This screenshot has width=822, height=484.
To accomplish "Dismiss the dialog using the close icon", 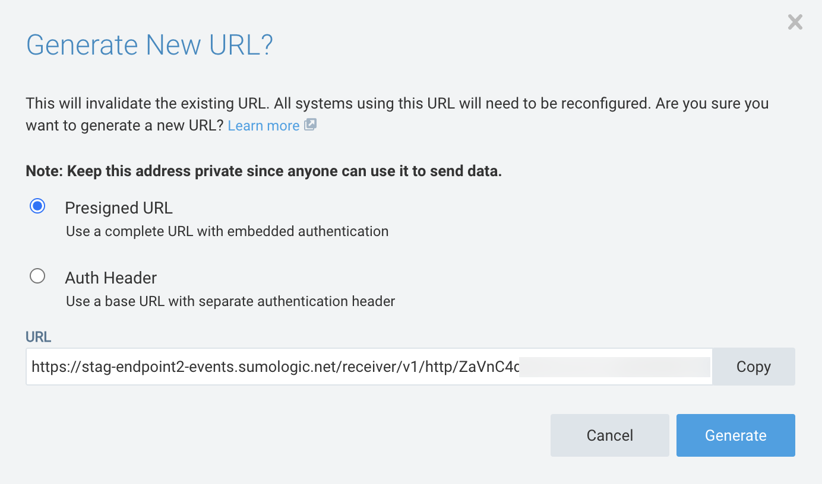I will [x=795, y=22].
